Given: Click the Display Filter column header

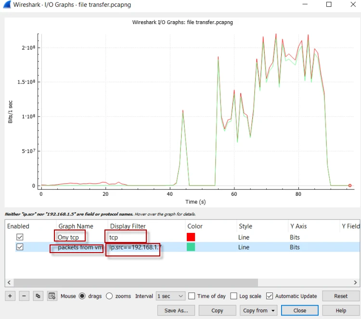Looking at the screenshot, I should (x=128, y=226).
